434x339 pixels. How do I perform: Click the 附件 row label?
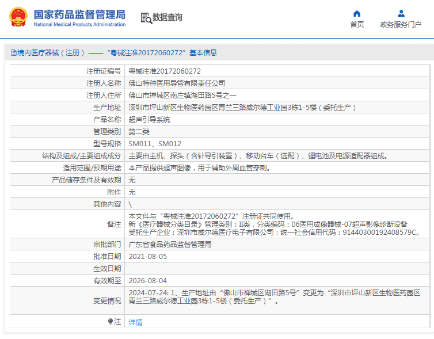coord(114,192)
